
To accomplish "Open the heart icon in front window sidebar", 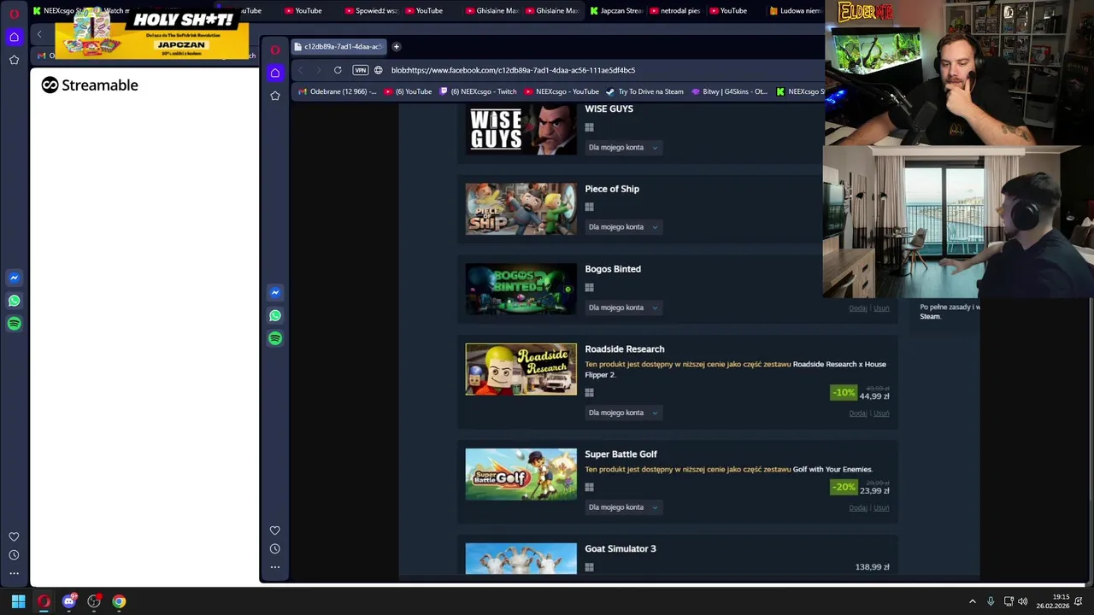I will (x=275, y=530).
